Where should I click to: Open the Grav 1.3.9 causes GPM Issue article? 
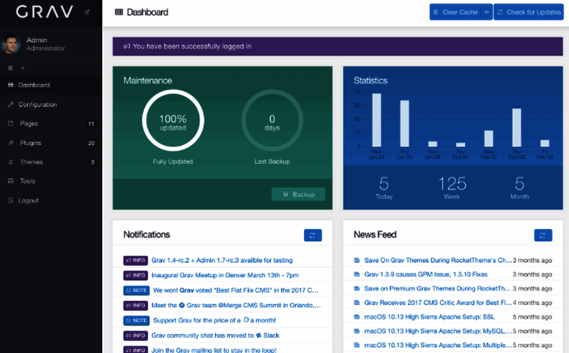[426, 275]
